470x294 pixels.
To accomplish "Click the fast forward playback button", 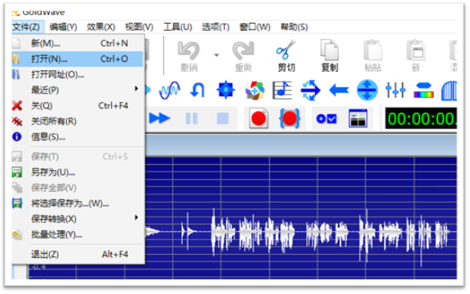I will click(159, 118).
